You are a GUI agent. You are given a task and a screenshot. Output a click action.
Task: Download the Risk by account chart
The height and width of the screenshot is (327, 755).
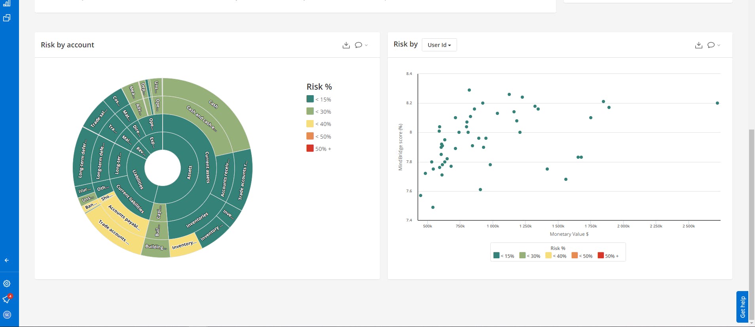pos(346,45)
